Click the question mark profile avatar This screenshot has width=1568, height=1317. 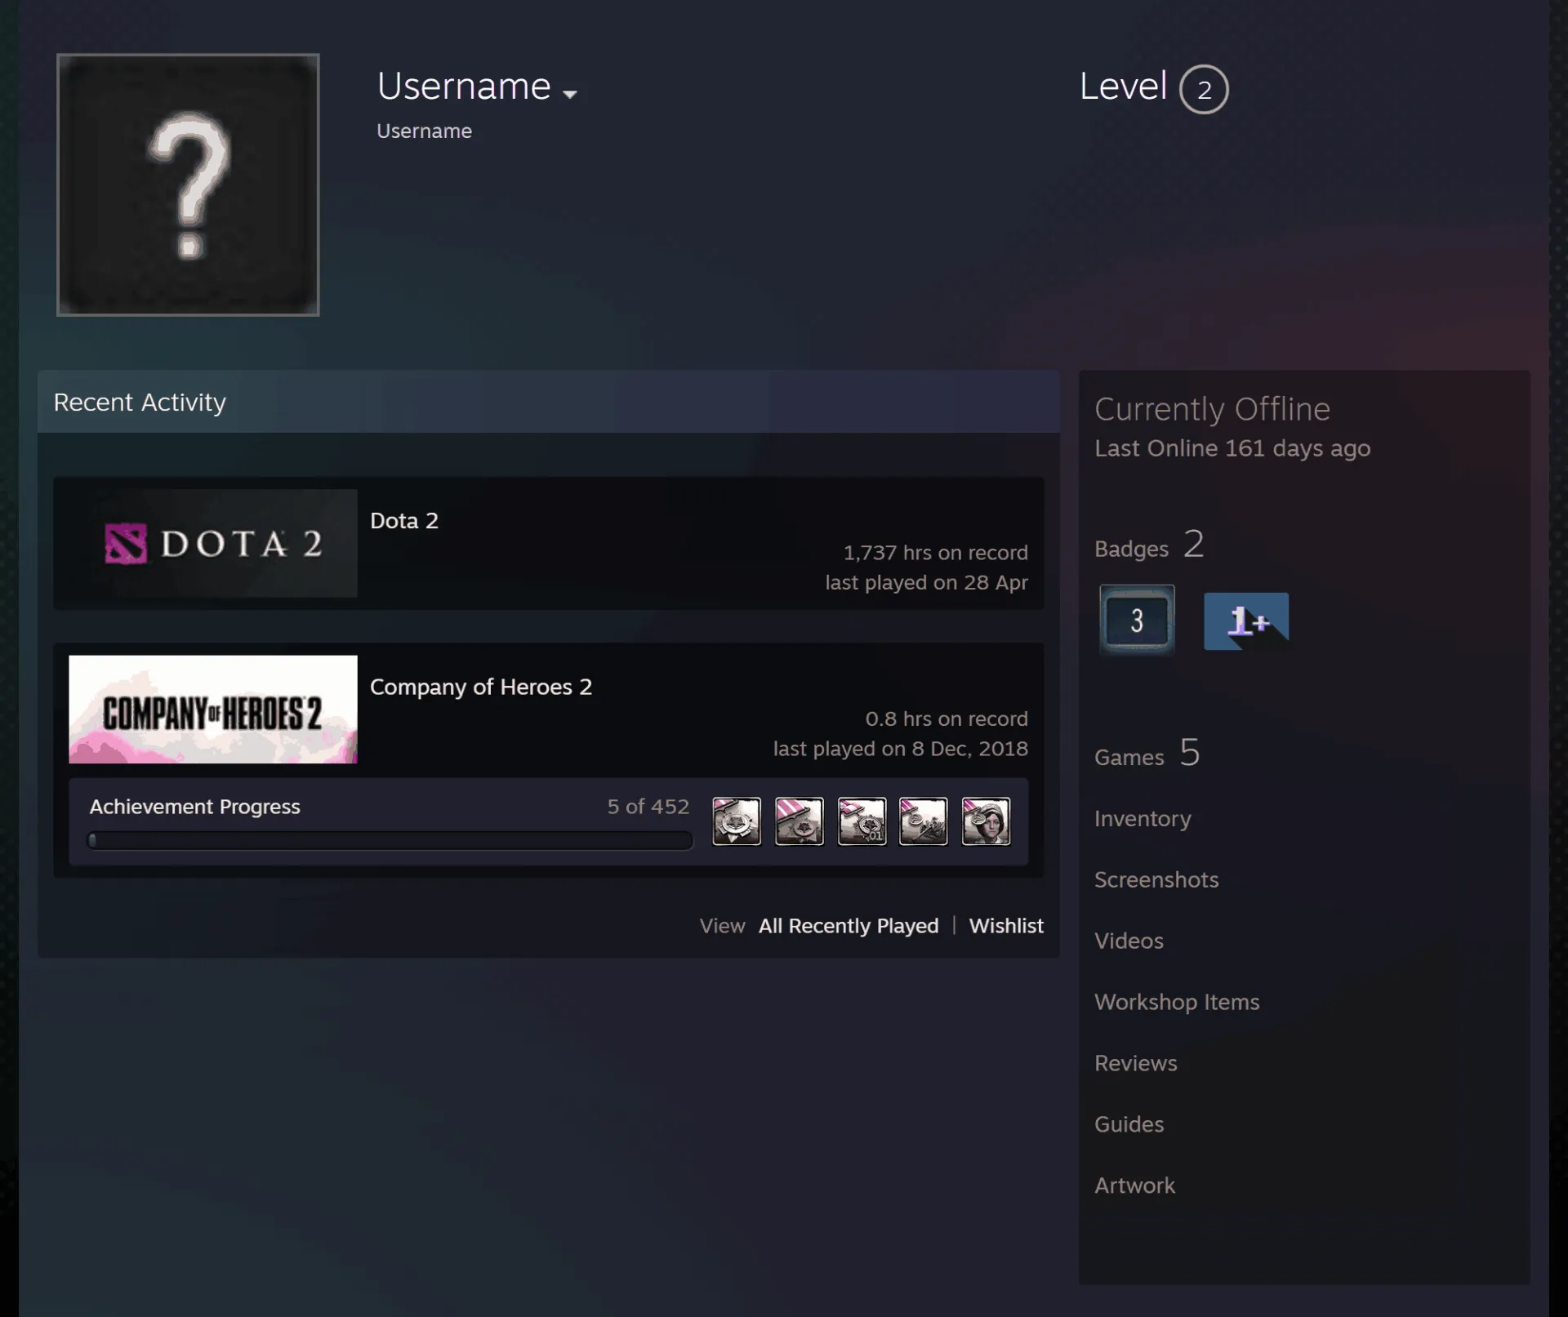(x=188, y=185)
